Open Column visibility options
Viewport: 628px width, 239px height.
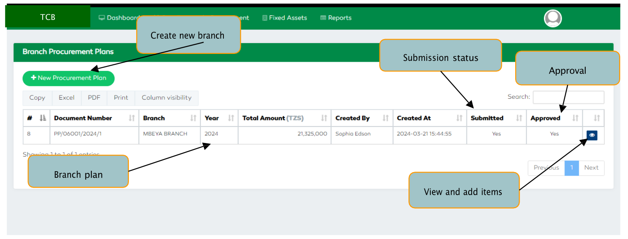(166, 98)
